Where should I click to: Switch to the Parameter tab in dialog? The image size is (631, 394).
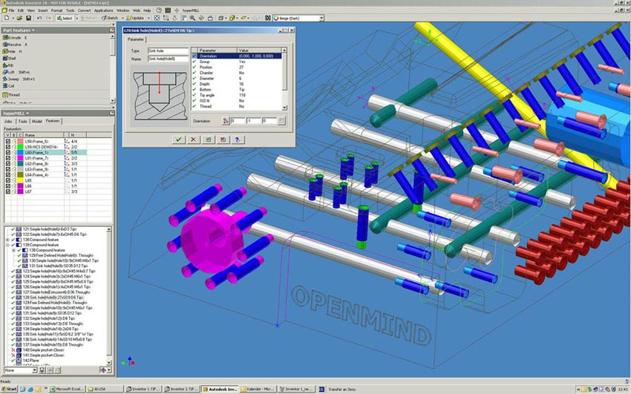(136, 39)
